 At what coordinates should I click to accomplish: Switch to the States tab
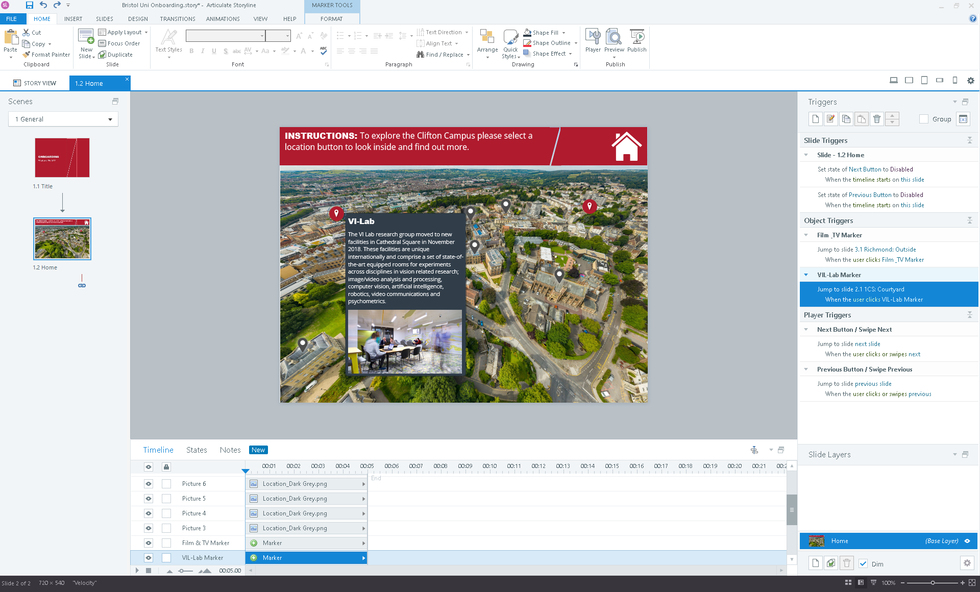click(x=197, y=450)
